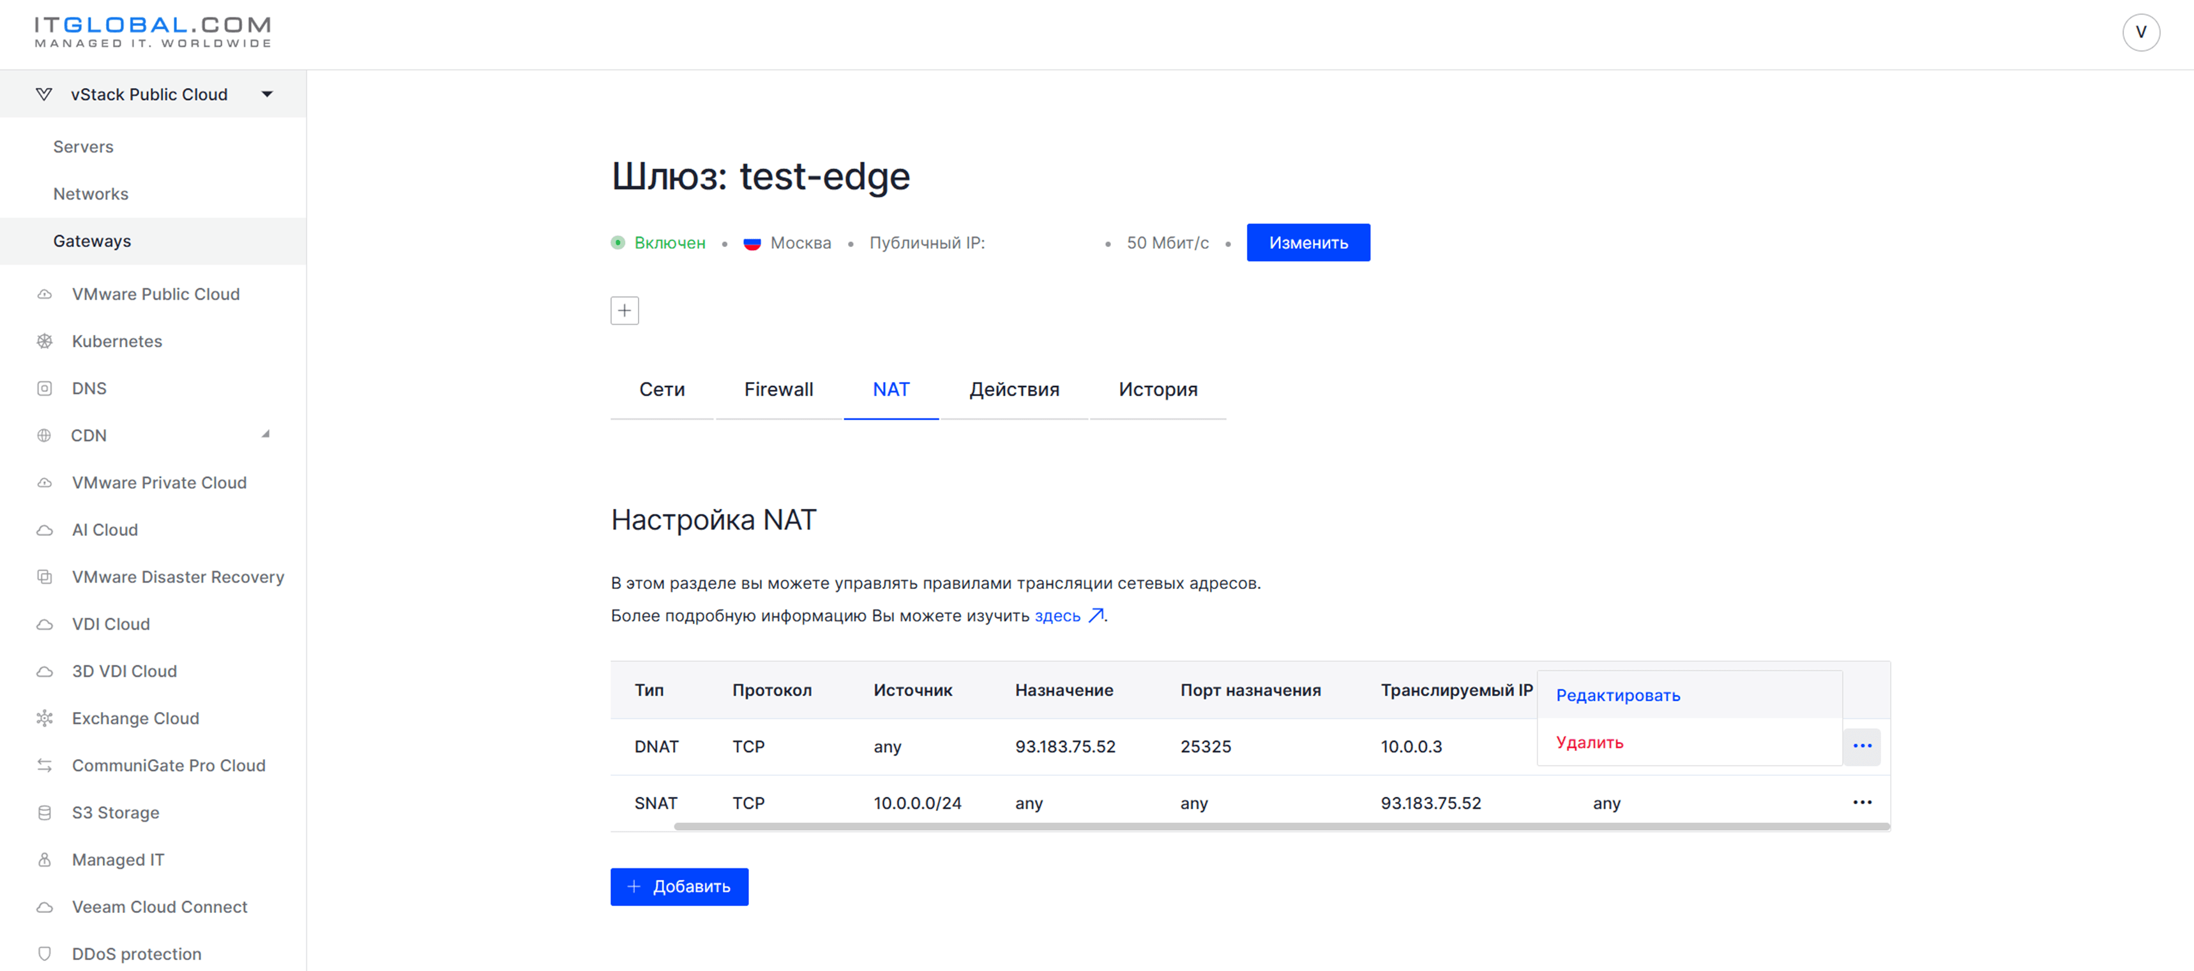Open the DNAT row three-dots menu

tap(1862, 746)
